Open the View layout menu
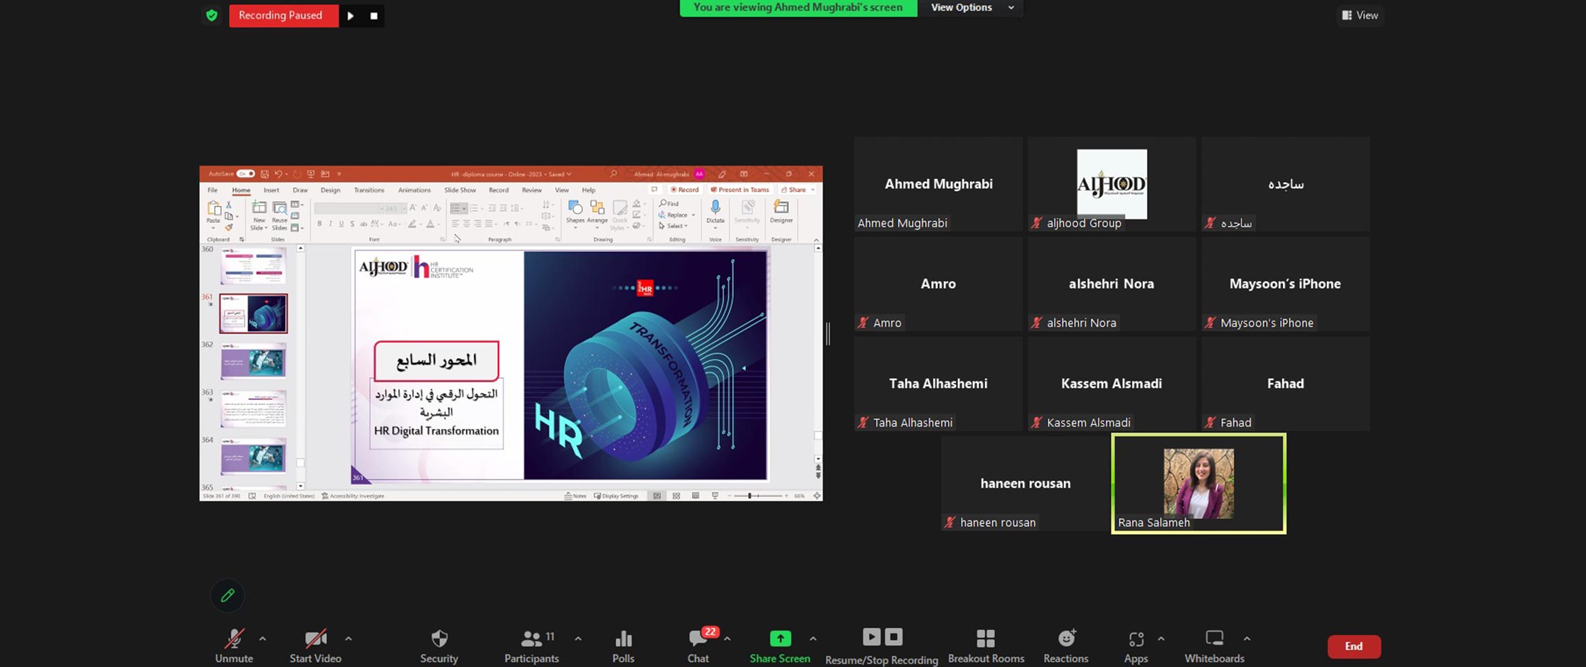 (x=1360, y=15)
